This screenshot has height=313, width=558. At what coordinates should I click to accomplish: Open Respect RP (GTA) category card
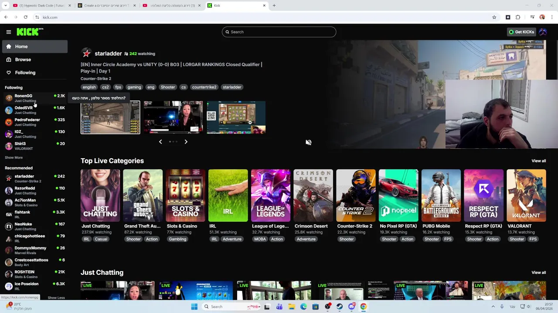click(483, 196)
